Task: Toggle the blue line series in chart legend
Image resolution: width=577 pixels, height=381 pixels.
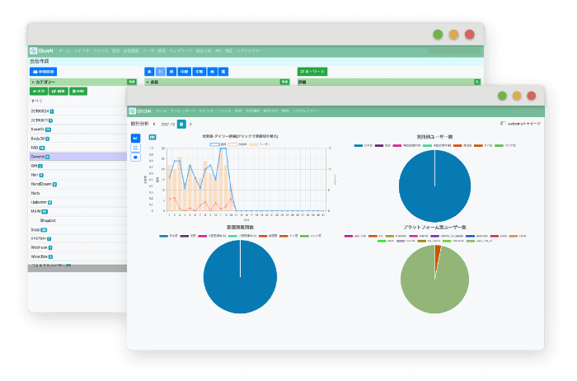Action: pos(214,144)
